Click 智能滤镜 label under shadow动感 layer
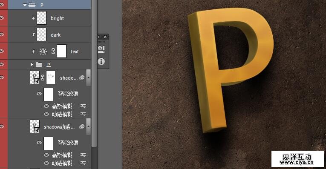Screen dimensions: 326x169 68,143
